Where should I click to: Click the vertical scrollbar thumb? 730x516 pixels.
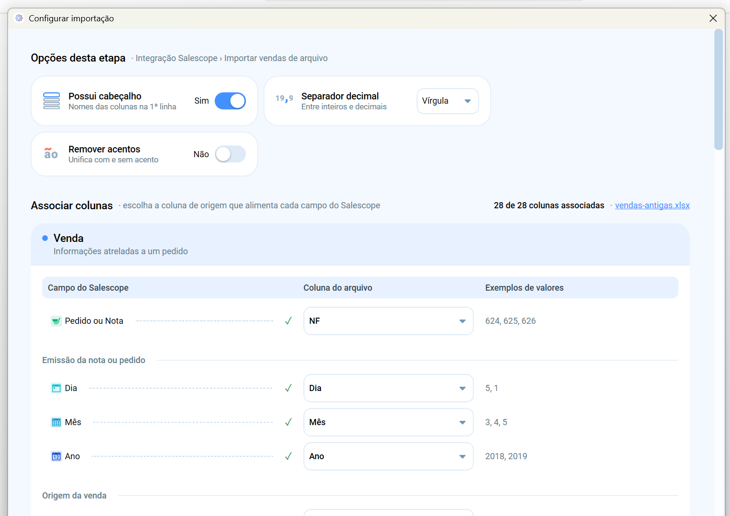click(x=719, y=89)
